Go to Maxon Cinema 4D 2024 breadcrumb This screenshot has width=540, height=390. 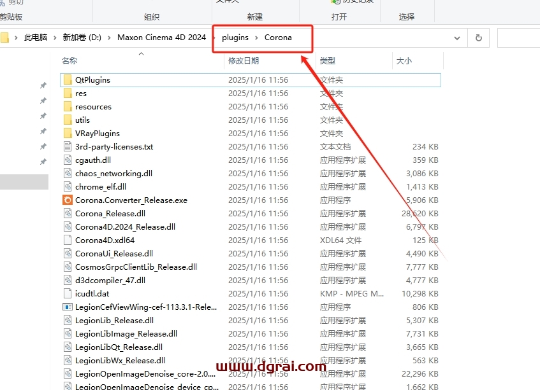point(161,38)
